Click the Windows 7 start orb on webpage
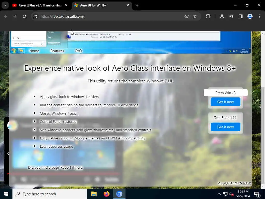Image resolution: width=265 pixels, height=199 pixels. [x=14, y=51]
